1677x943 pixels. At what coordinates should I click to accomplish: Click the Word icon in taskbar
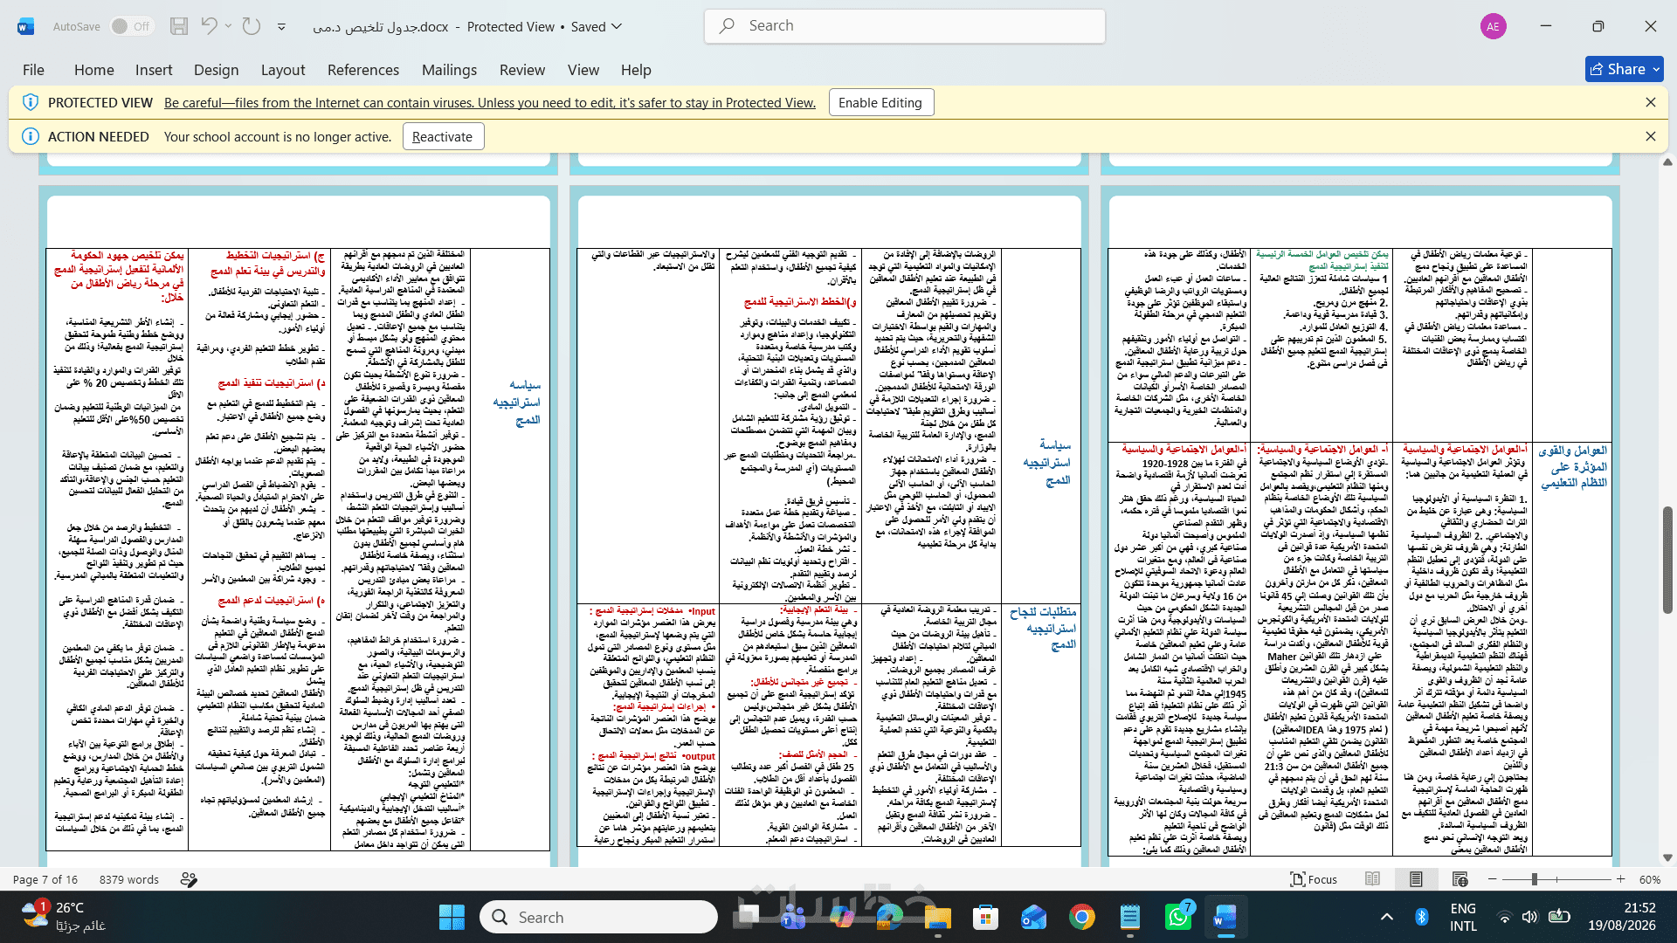[x=1225, y=917]
